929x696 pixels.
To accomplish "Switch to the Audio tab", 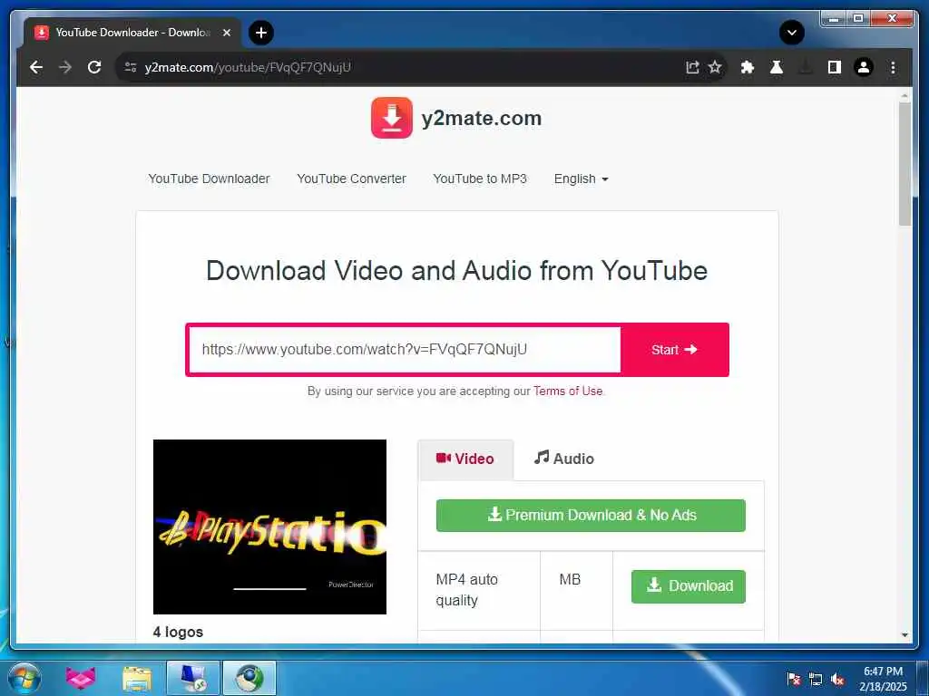I will pyautogui.click(x=564, y=459).
